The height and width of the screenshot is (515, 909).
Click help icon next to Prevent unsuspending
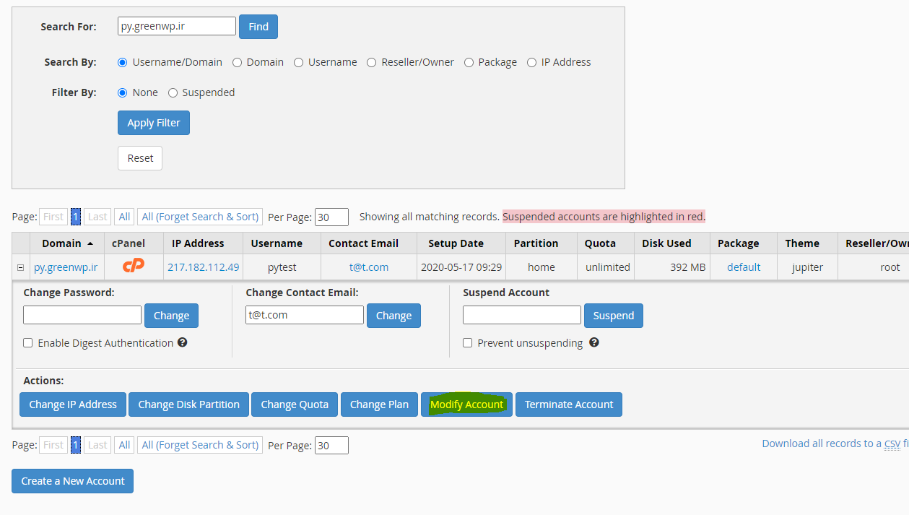[x=593, y=342]
